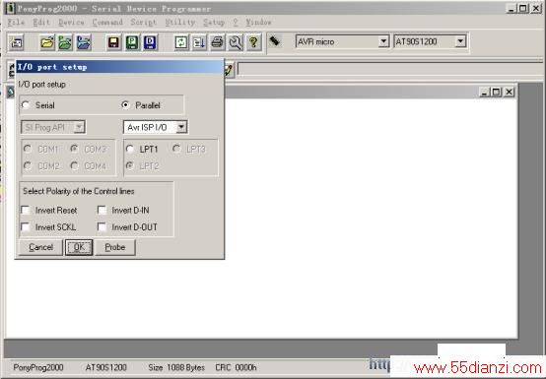The width and height of the screenshot is (546, 379).
Task: Select the COM1 radio button
Action: click(x=28, y=150)
